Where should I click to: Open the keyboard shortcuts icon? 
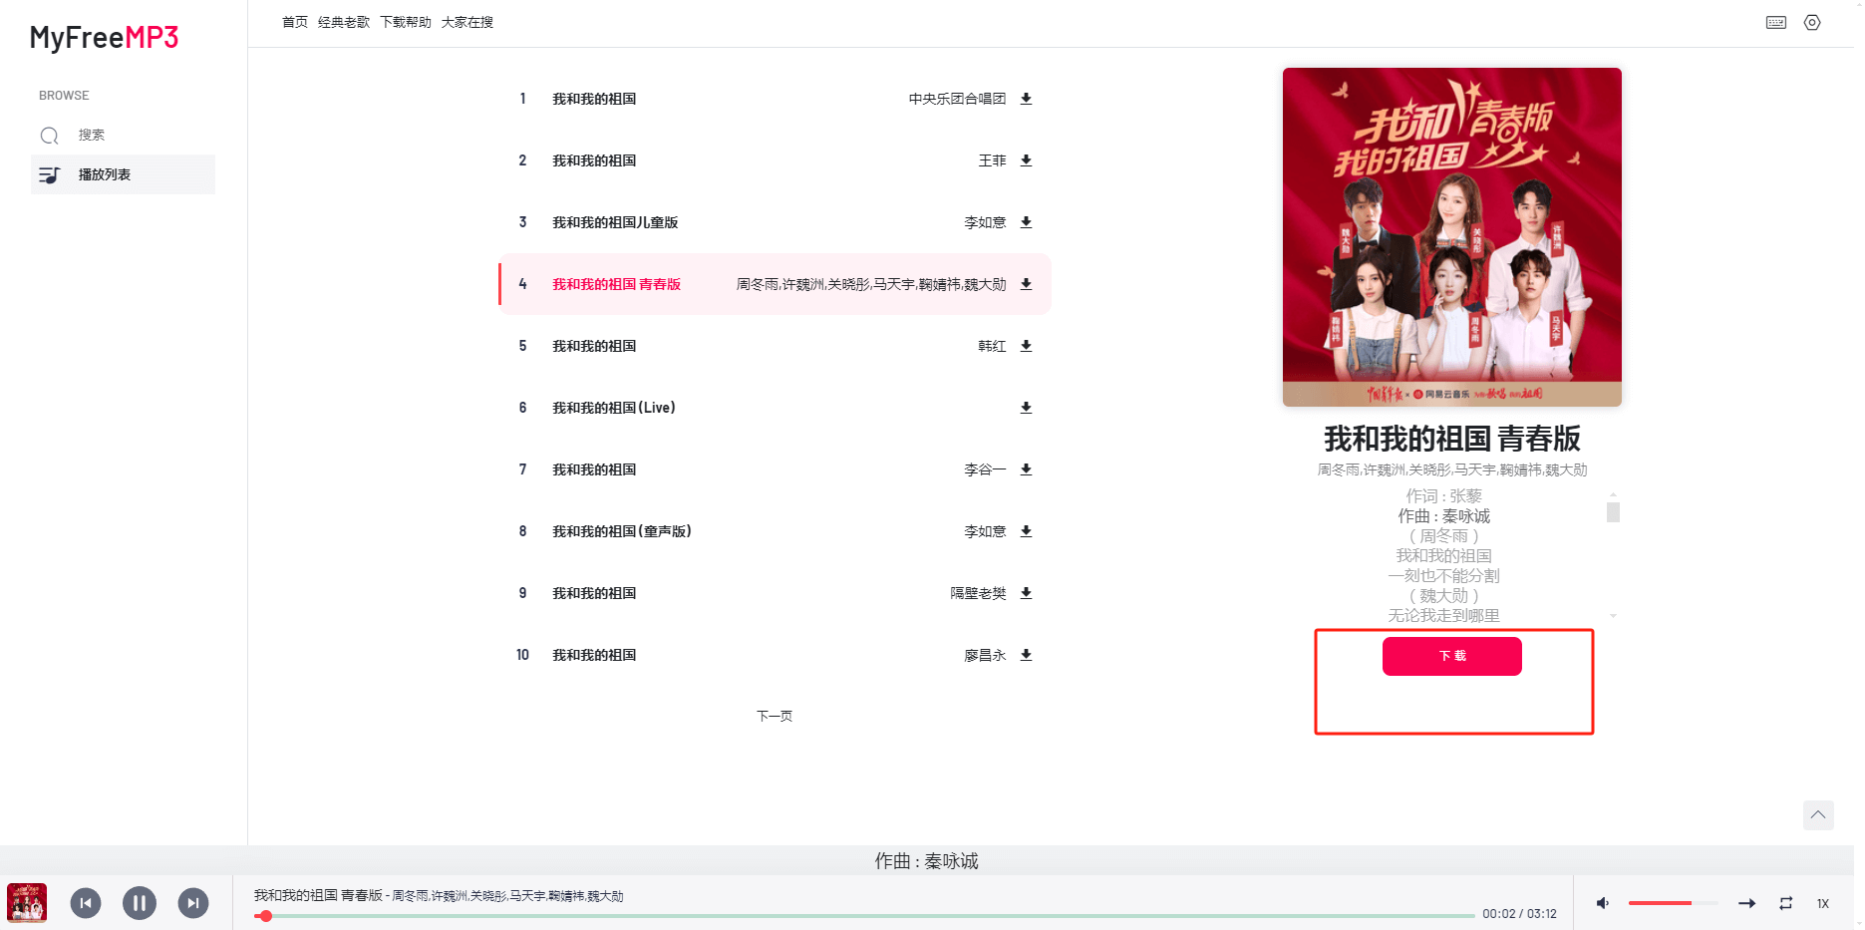pos(1776,22)
